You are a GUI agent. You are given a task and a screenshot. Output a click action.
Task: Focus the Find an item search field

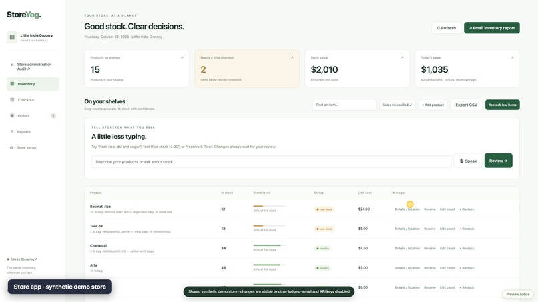click(x=344, y=105)
